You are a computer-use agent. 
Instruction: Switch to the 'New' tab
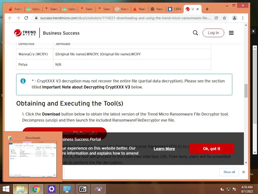coord(157,9)
